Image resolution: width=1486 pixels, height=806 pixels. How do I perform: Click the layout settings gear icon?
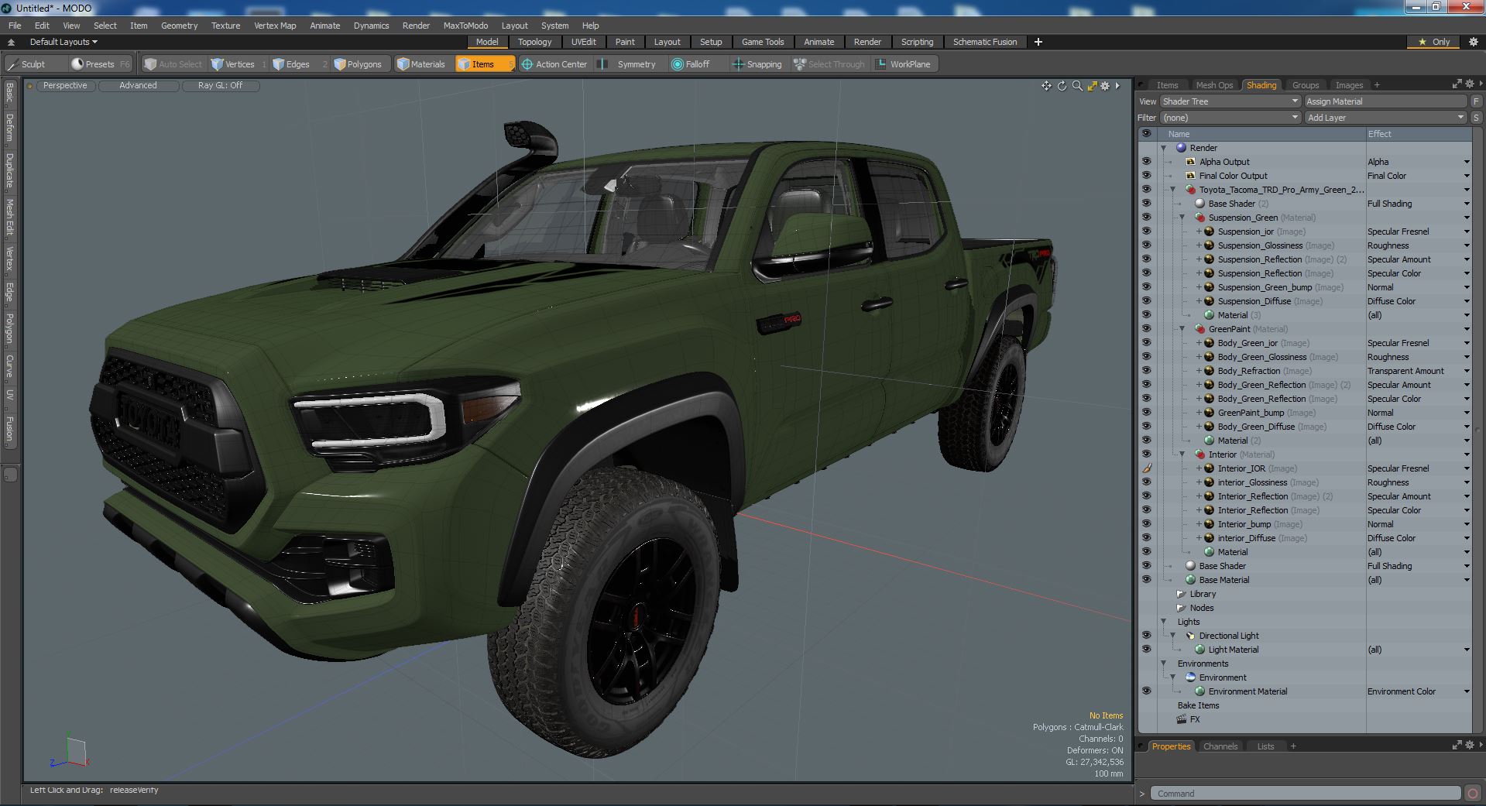1474,42
